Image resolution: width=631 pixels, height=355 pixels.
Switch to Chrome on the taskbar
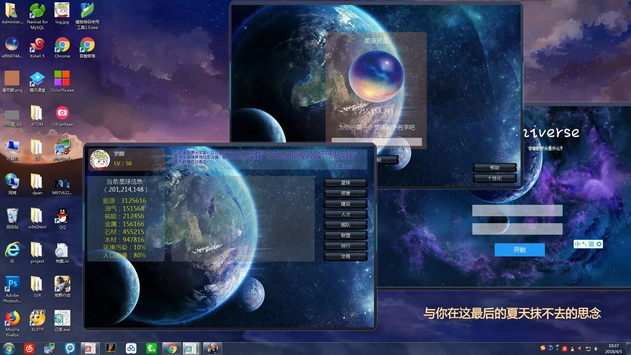click(172, 348)
